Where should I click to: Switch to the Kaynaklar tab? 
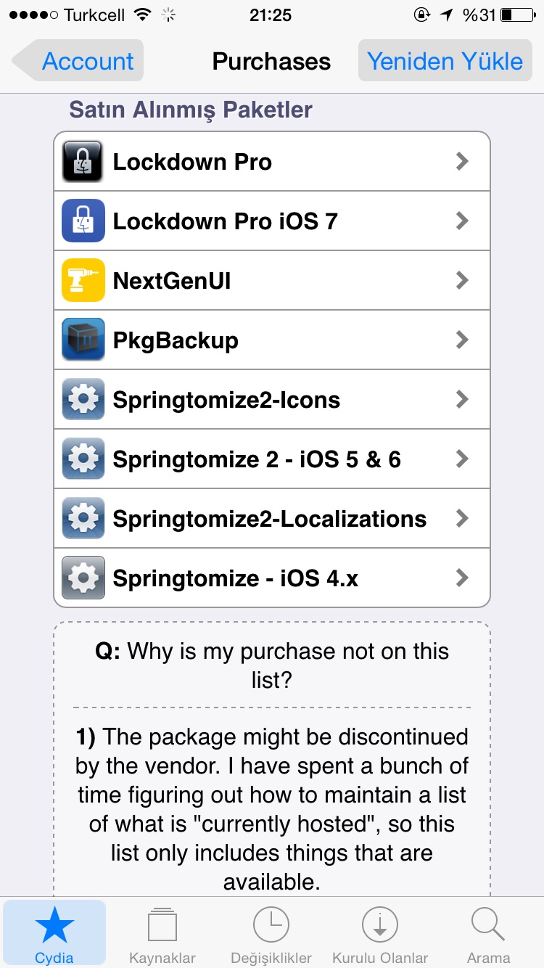pos(162,933)
